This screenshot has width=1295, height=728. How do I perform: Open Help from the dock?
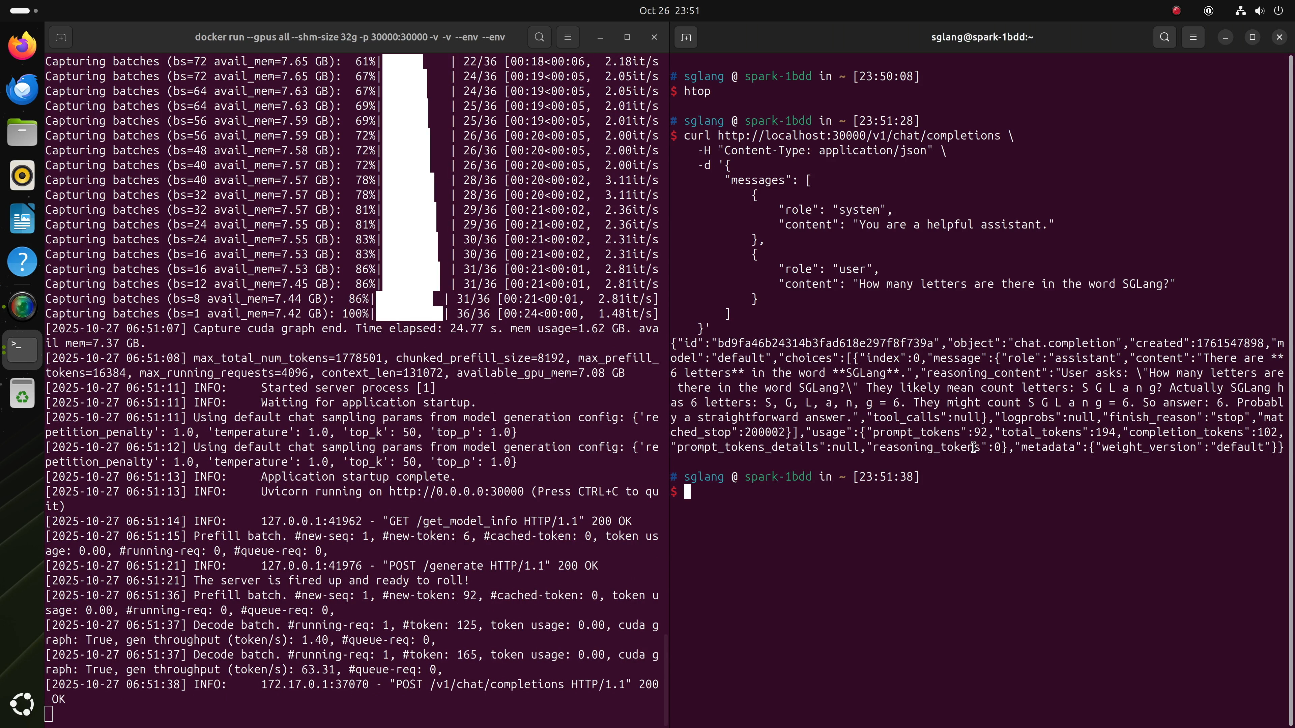22,262
